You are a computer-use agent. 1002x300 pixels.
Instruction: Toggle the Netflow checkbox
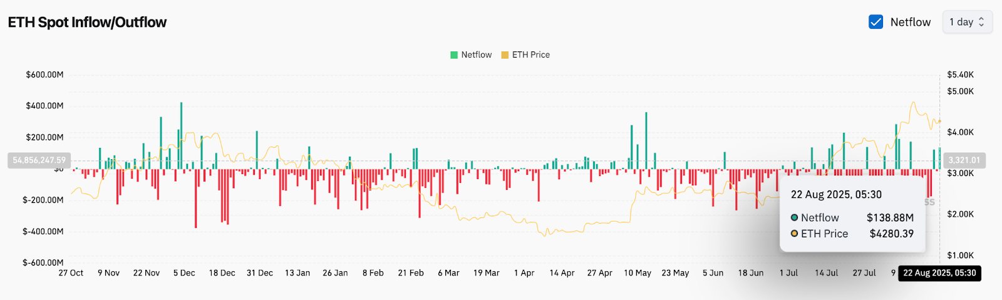click(x=875, y=22)
